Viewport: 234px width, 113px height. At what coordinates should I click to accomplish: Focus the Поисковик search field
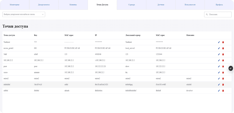(x=218, y=15)
